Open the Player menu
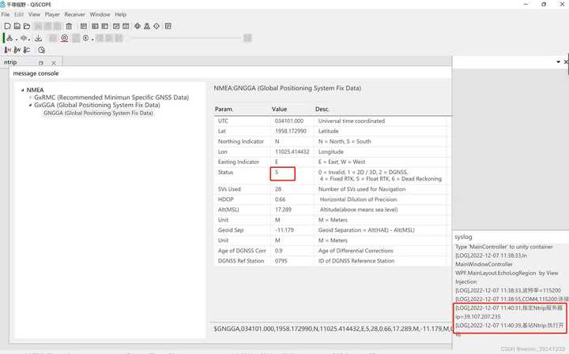 [x=52, y=14]
